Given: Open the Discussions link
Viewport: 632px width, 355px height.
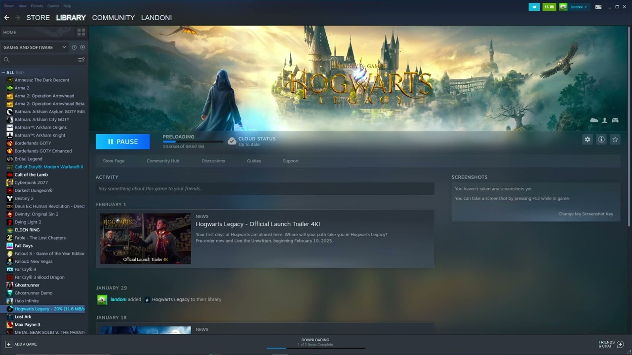Looking at the screenshot, I should (213, 161).
